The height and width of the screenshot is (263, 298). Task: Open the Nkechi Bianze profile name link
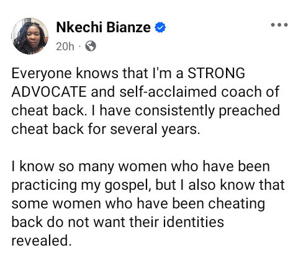tap(103, 27)
